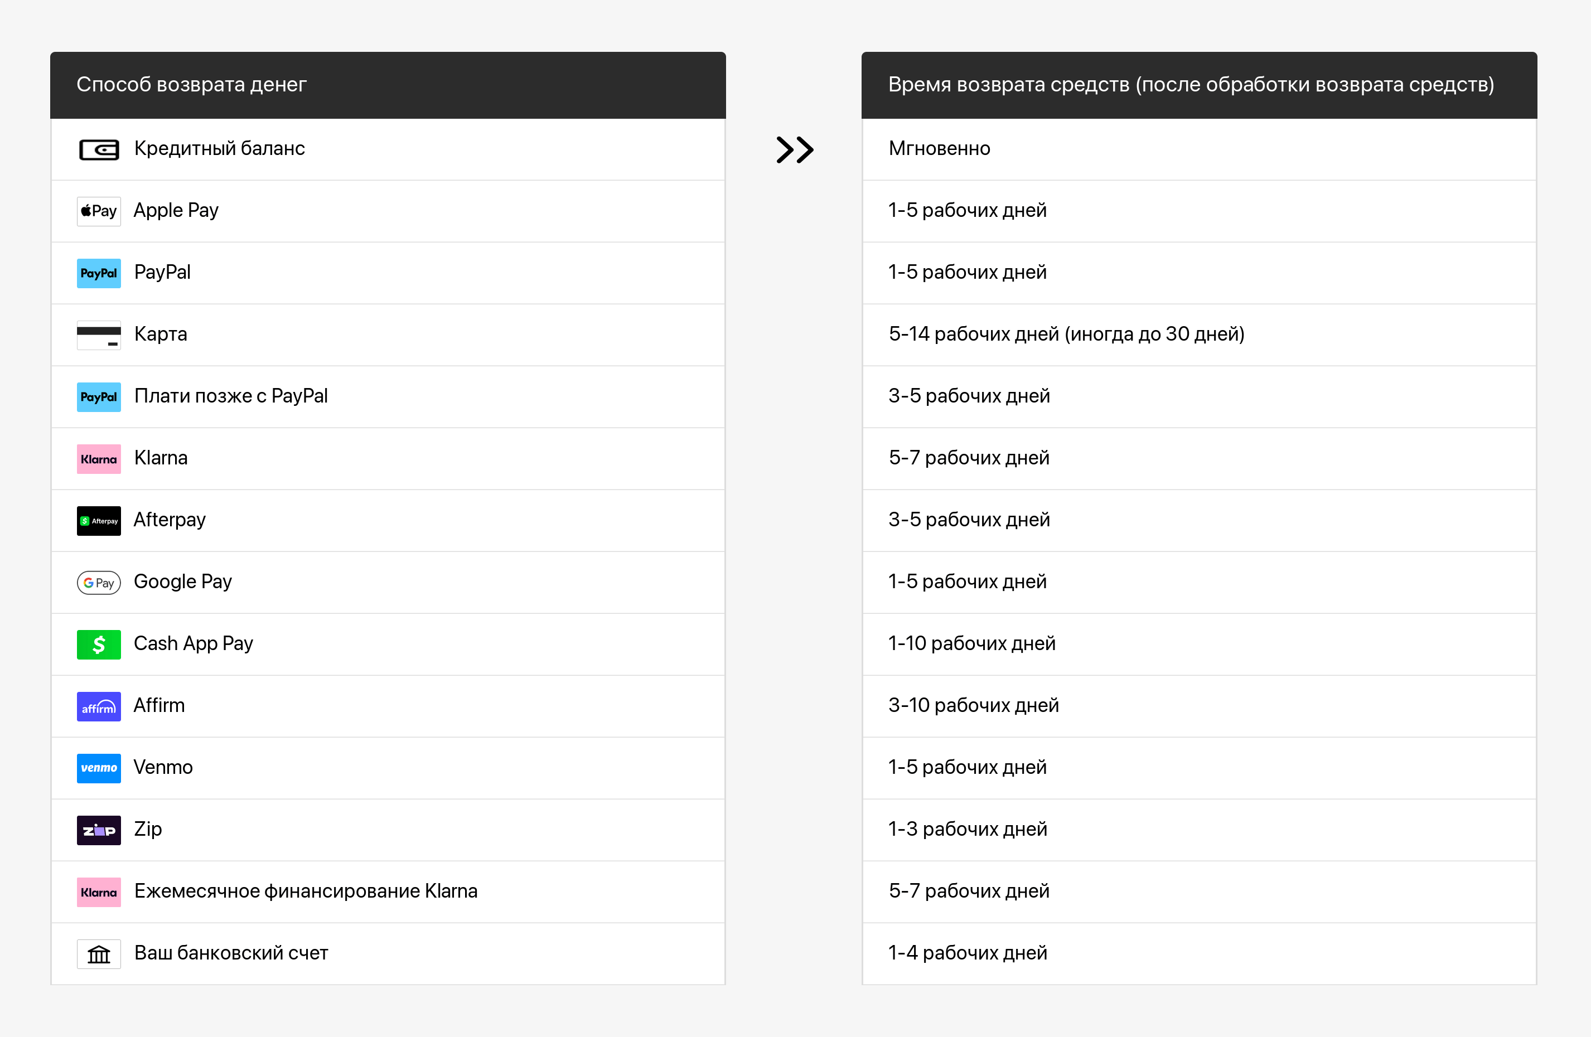Select the Ежемесячное финансирование Klarna row text
Screen dimensions: 1591x1037
306,891
